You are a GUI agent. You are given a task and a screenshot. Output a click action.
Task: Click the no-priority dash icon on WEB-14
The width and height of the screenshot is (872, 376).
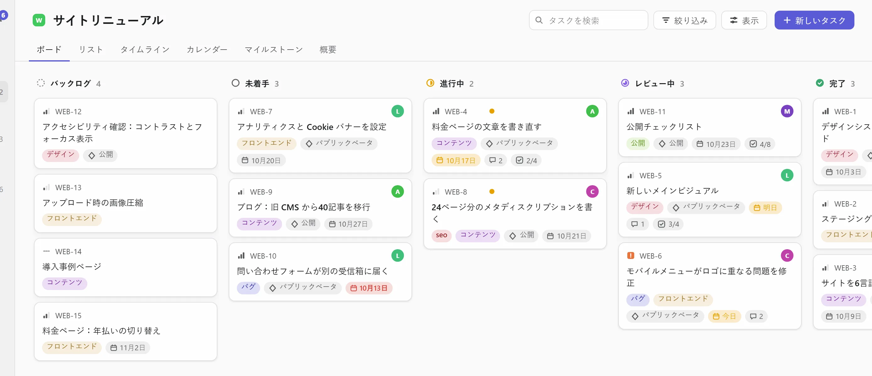(x=46, y=251)
